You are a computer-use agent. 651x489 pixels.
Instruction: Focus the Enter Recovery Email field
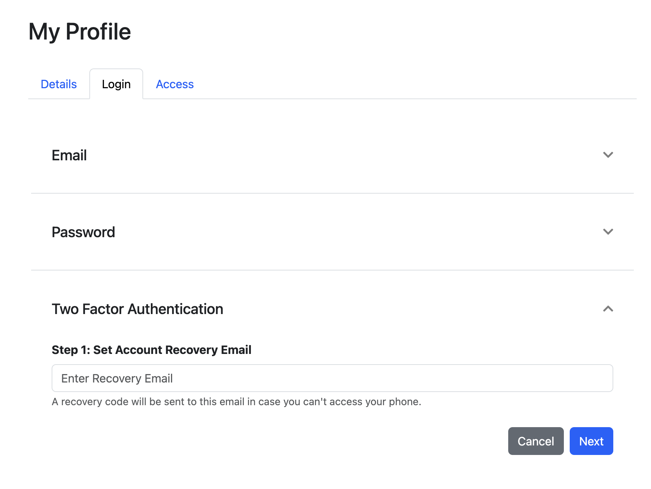point(332,378)
